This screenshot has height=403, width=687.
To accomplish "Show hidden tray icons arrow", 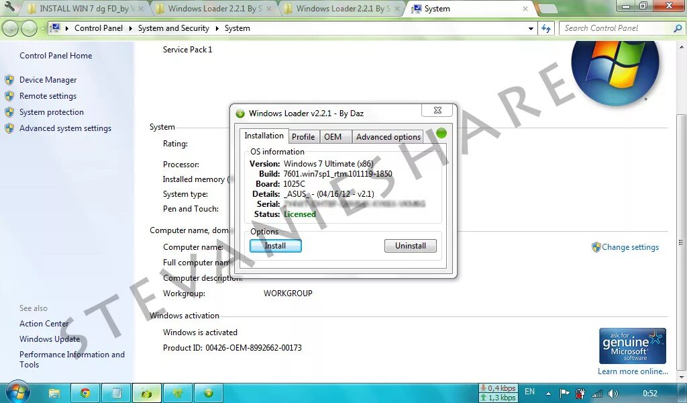I will point(548,394).
